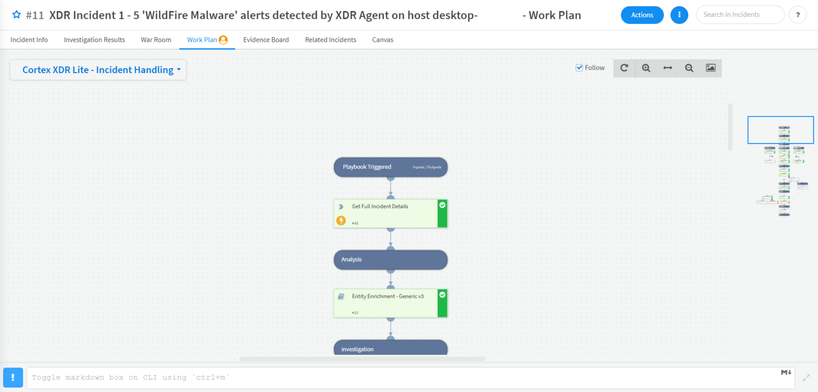Zoom in on the playbook canvas

(x=646, y=68)
